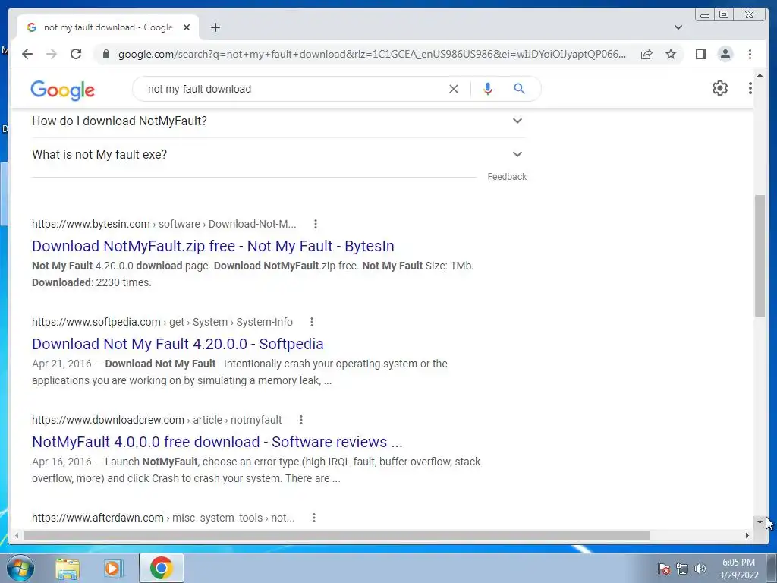Image resolution: width=777 pixels, height=583 pixels.
Task: Expand 'What is not My fault exe?'
Action: pyautogui.click(x=278, y=154)
